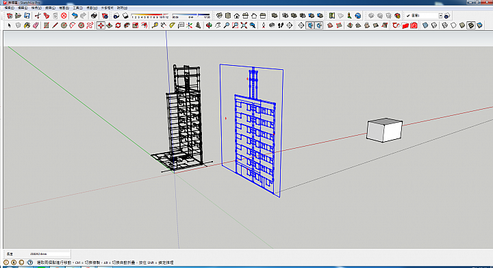493x268 pixels.
Task: Pick the Polygon drawing tool
Action: [x=81, y=25]
